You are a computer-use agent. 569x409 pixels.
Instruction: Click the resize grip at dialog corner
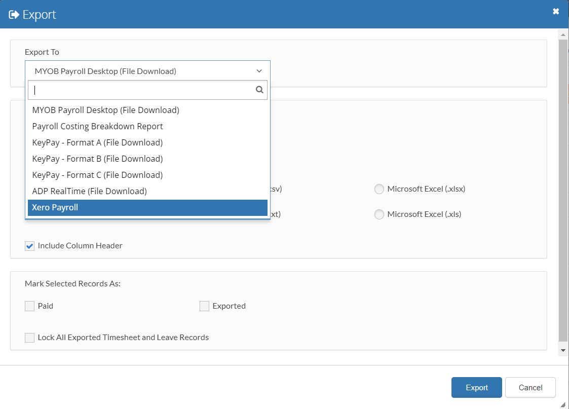click(x=563, y=404)
